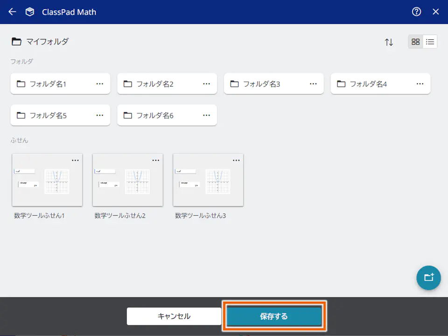Screen dimensions: 448x336
Task: Click the マイフォルダ folder icon
Action: pos(17,42)
